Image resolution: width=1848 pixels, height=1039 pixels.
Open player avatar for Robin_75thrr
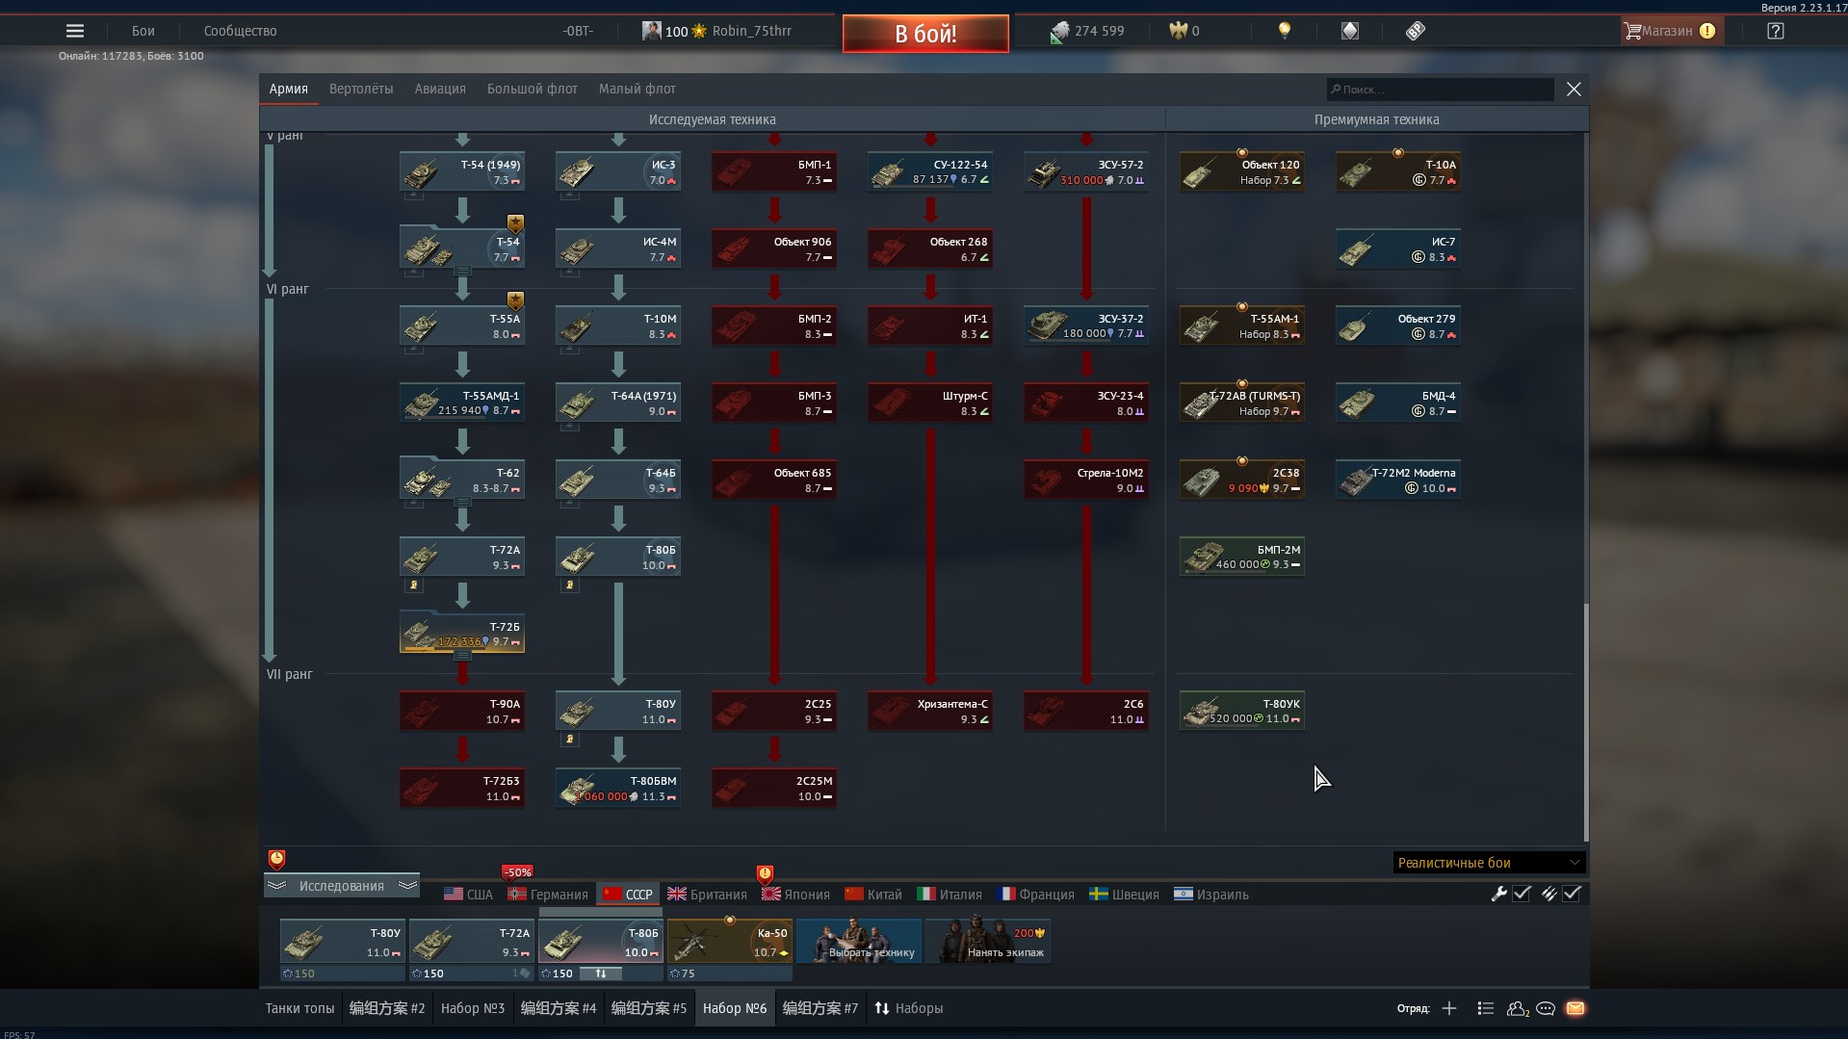tap(651, 31)
